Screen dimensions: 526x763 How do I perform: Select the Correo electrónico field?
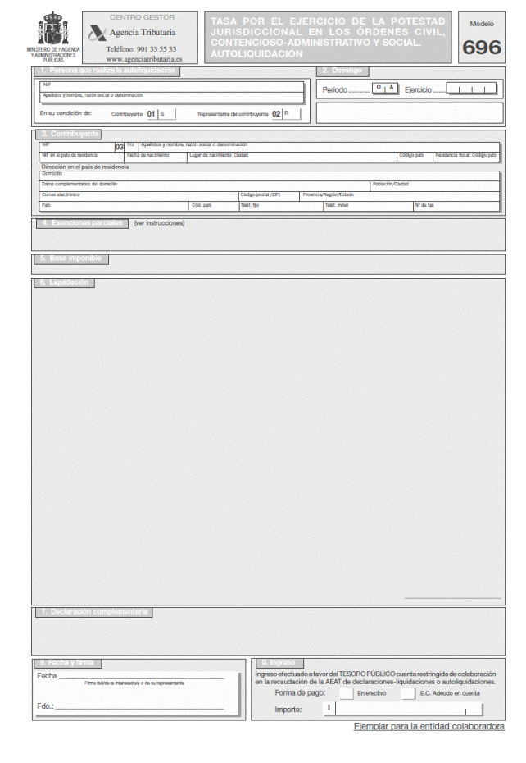138,197
